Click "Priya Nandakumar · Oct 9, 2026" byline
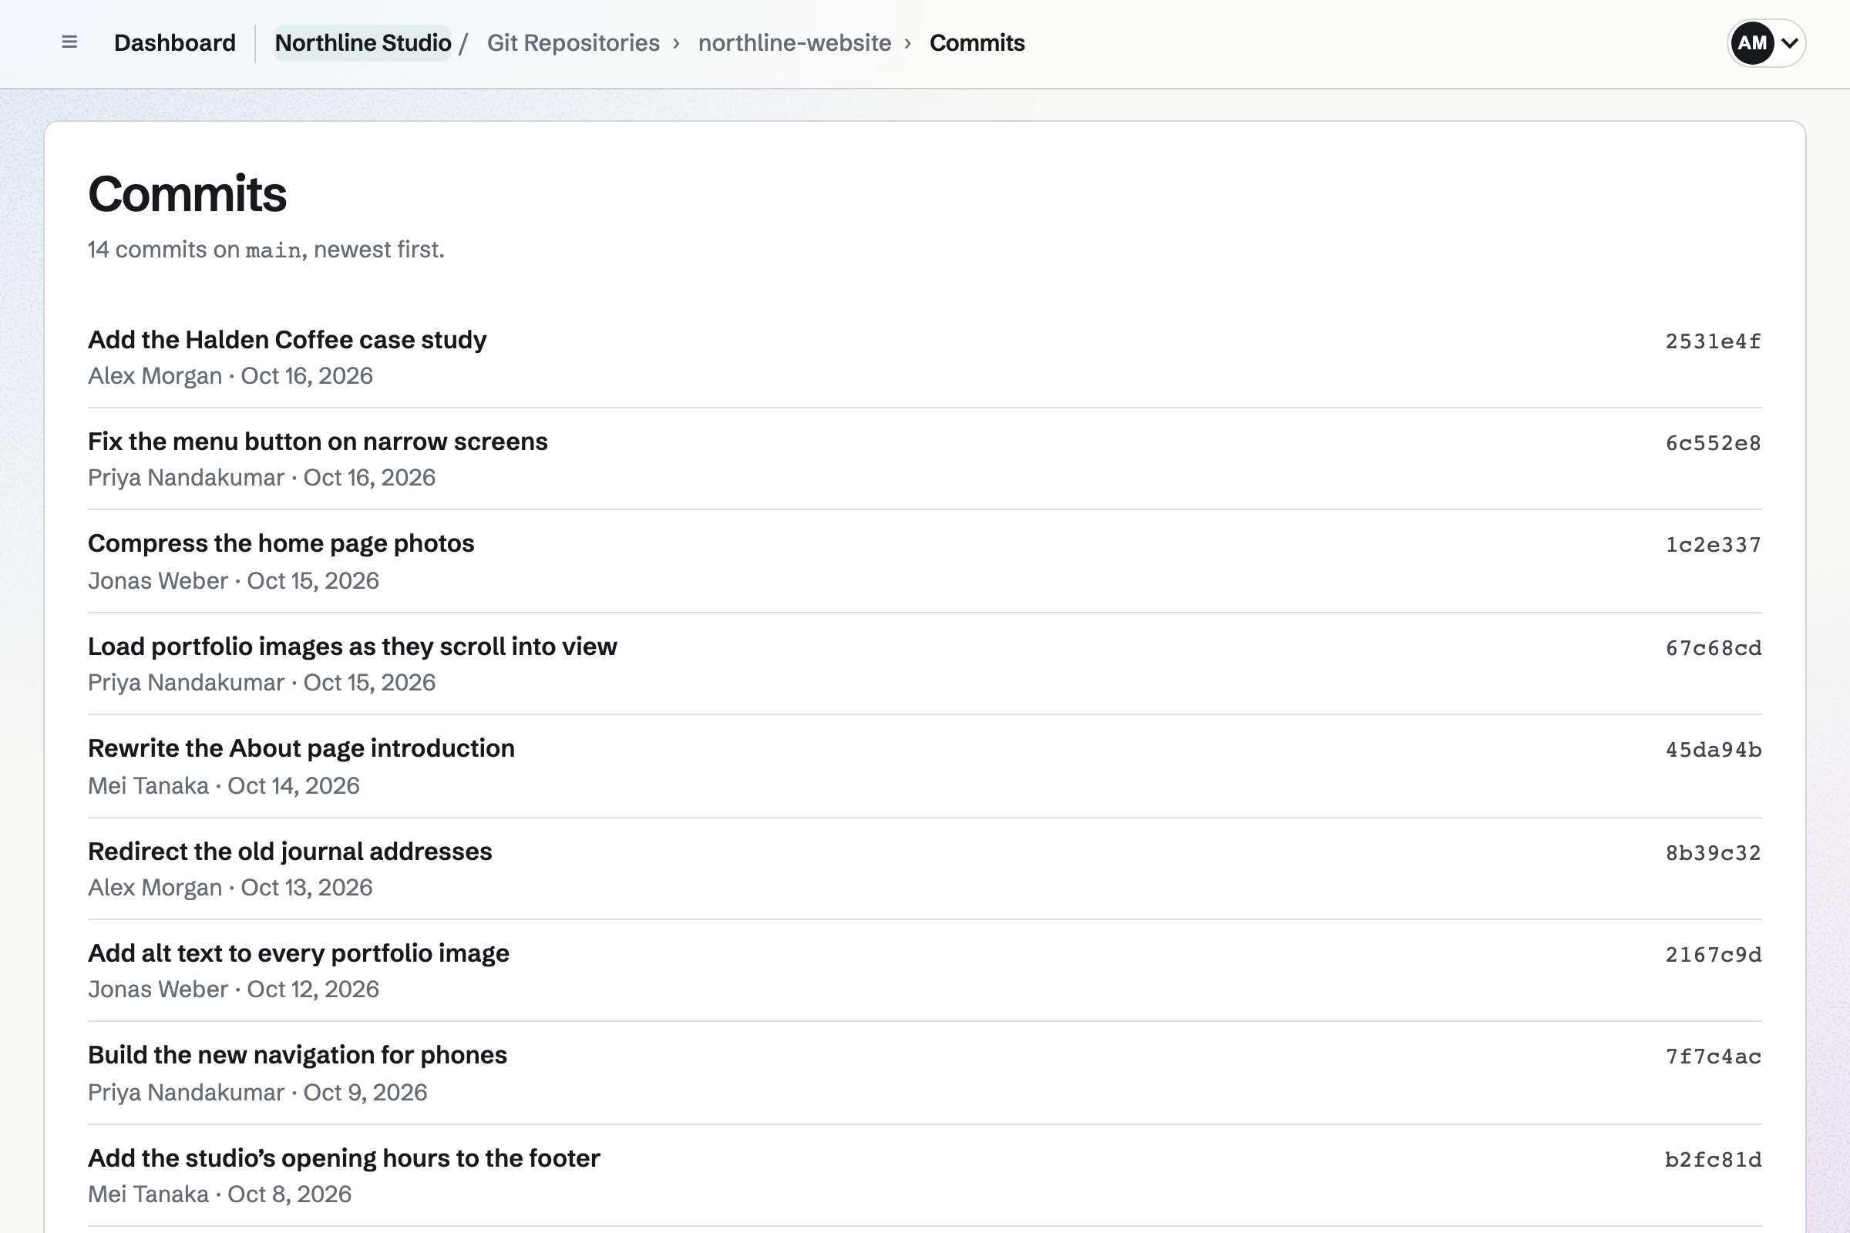The height and width of the screenshot is (1233, 1850). coord(258,1092)
